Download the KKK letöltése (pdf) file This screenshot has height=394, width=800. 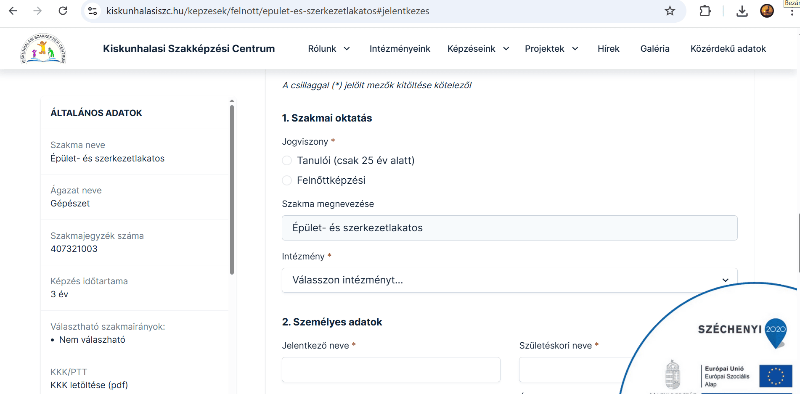click(x=89, y=385)
